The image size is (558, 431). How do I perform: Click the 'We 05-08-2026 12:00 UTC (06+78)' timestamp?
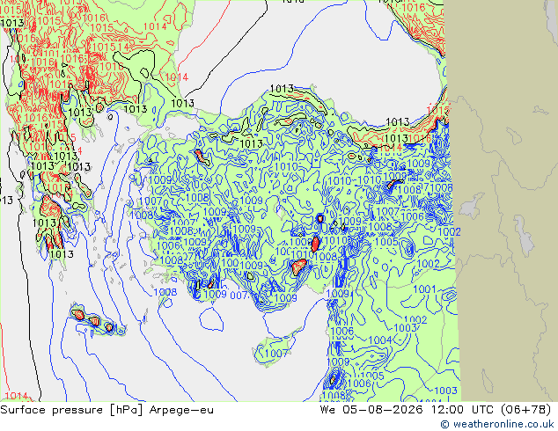tap(436, 410)
